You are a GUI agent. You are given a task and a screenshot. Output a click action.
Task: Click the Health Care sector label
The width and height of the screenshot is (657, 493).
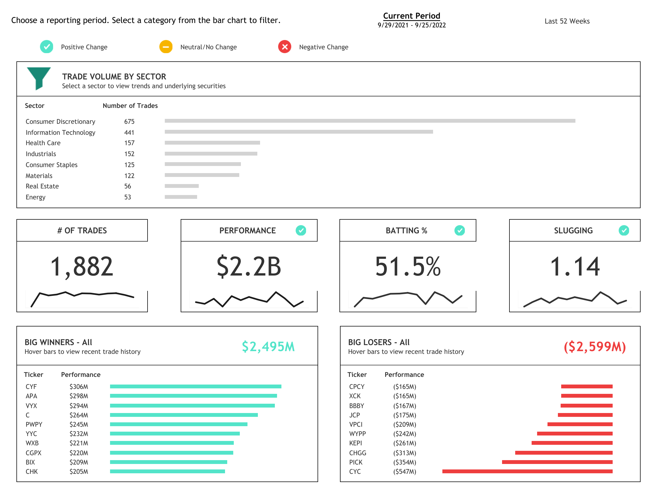click(x=43, y=143)
